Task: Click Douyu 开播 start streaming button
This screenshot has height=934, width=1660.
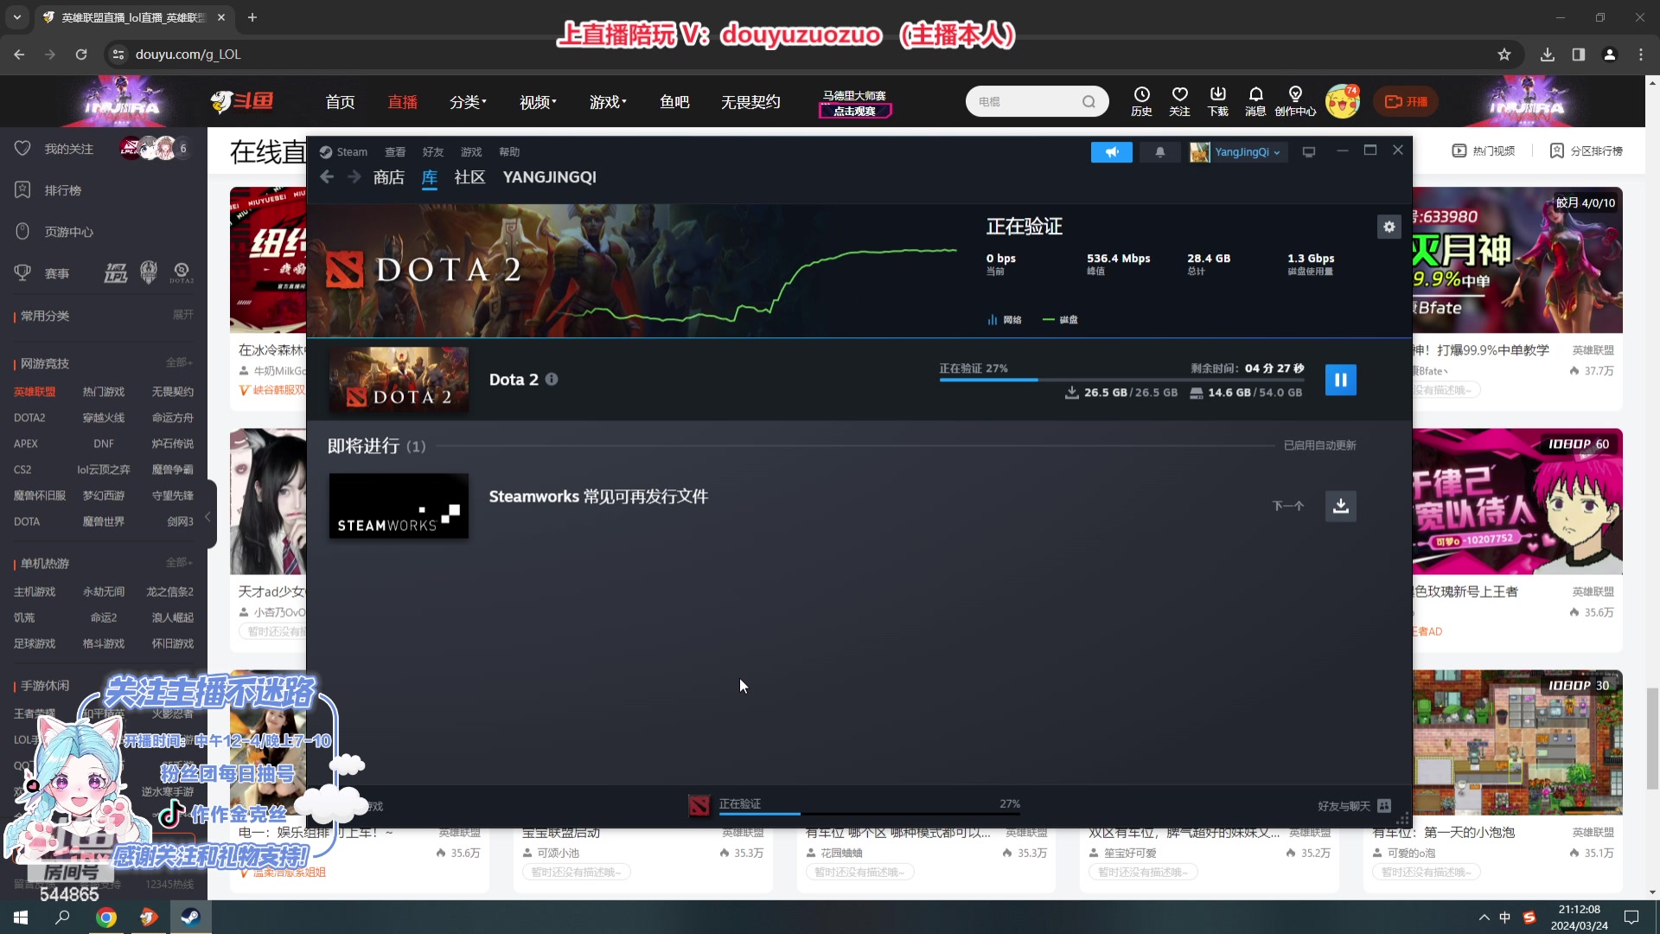Action: pyautogui.click(x=1406, y=102)
